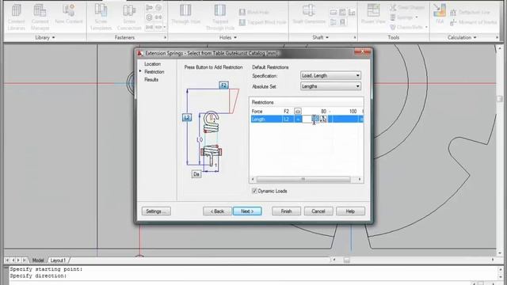Screen dimensions: 507x285
Task: Click the Restrictions list horizontal scrollbar thumb
Action: [x=303, y=179]
